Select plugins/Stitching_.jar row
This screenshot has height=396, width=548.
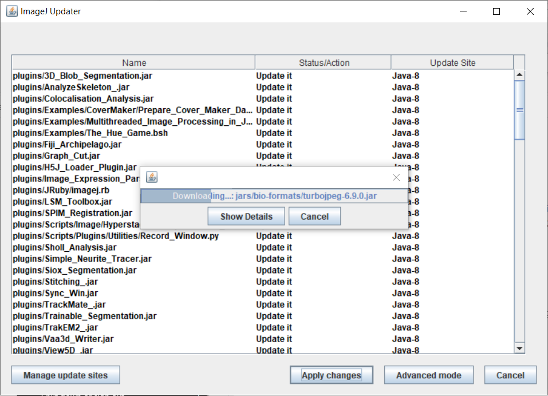pyautogui.click(x=263, y=282)
